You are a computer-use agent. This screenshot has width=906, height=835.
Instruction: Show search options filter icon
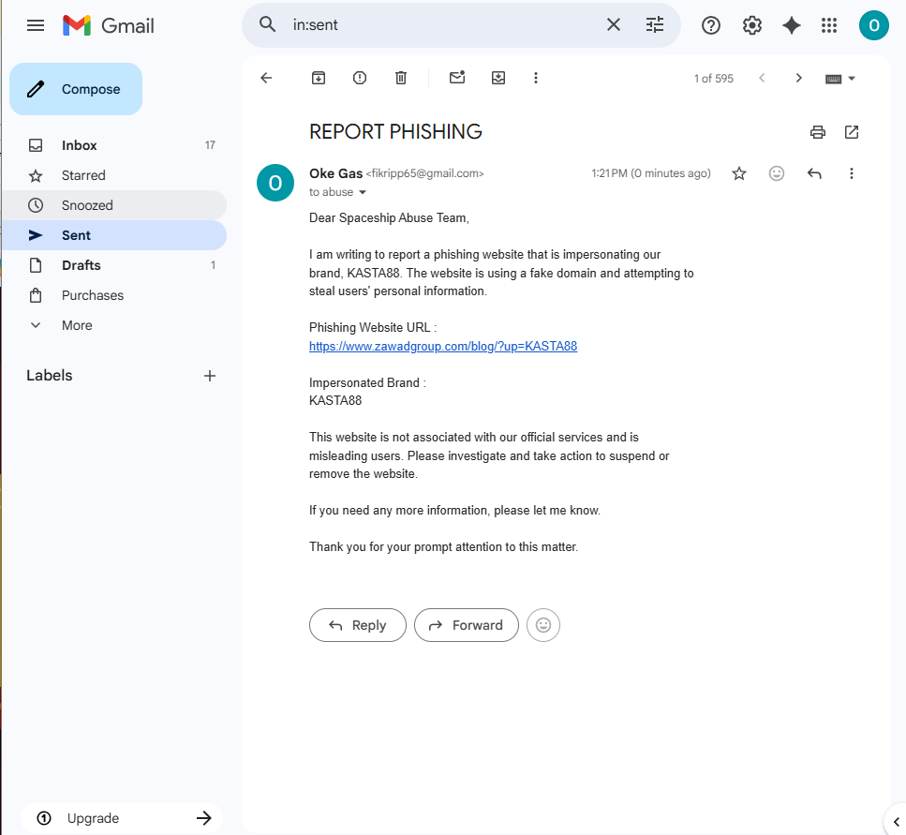click(x=655, y=25)
